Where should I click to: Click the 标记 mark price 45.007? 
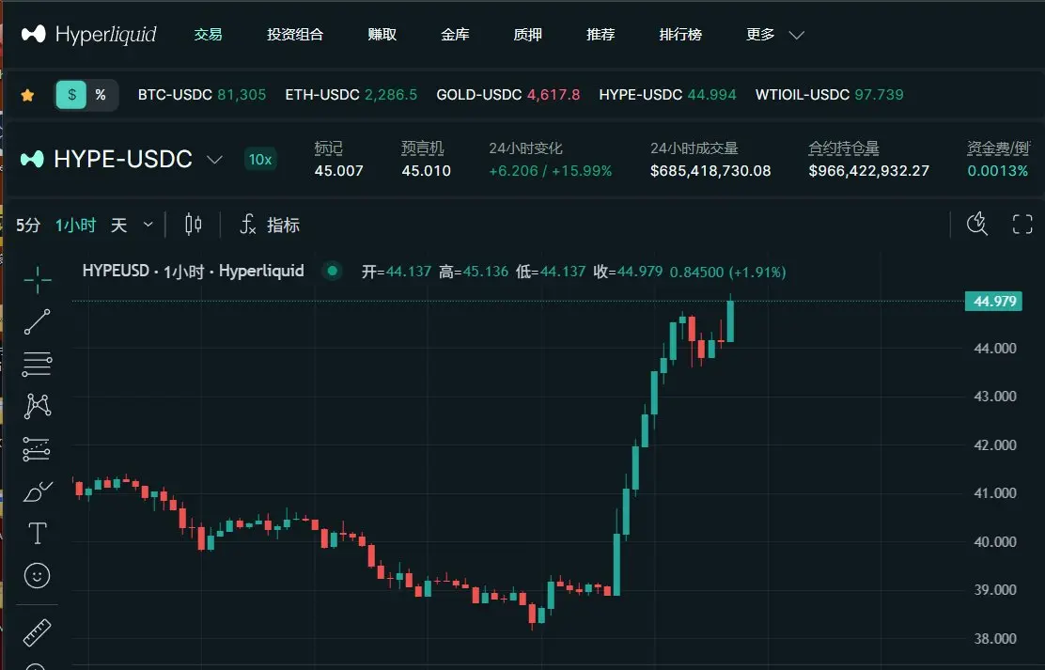(x=338, y=171)
